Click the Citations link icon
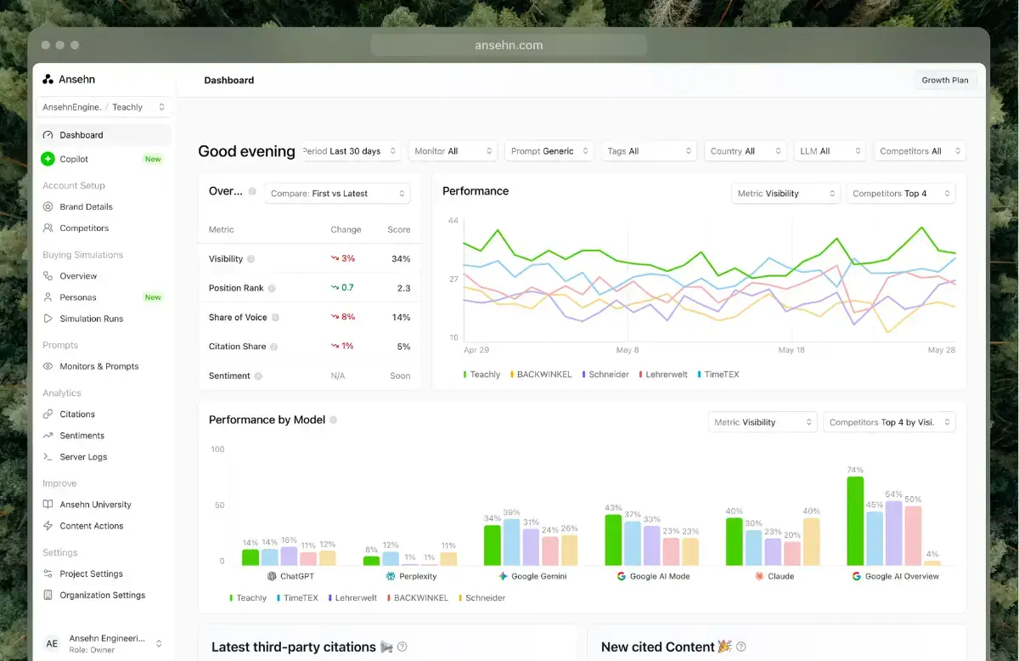Screen dimensions: 1019x661 click(48, 414)
